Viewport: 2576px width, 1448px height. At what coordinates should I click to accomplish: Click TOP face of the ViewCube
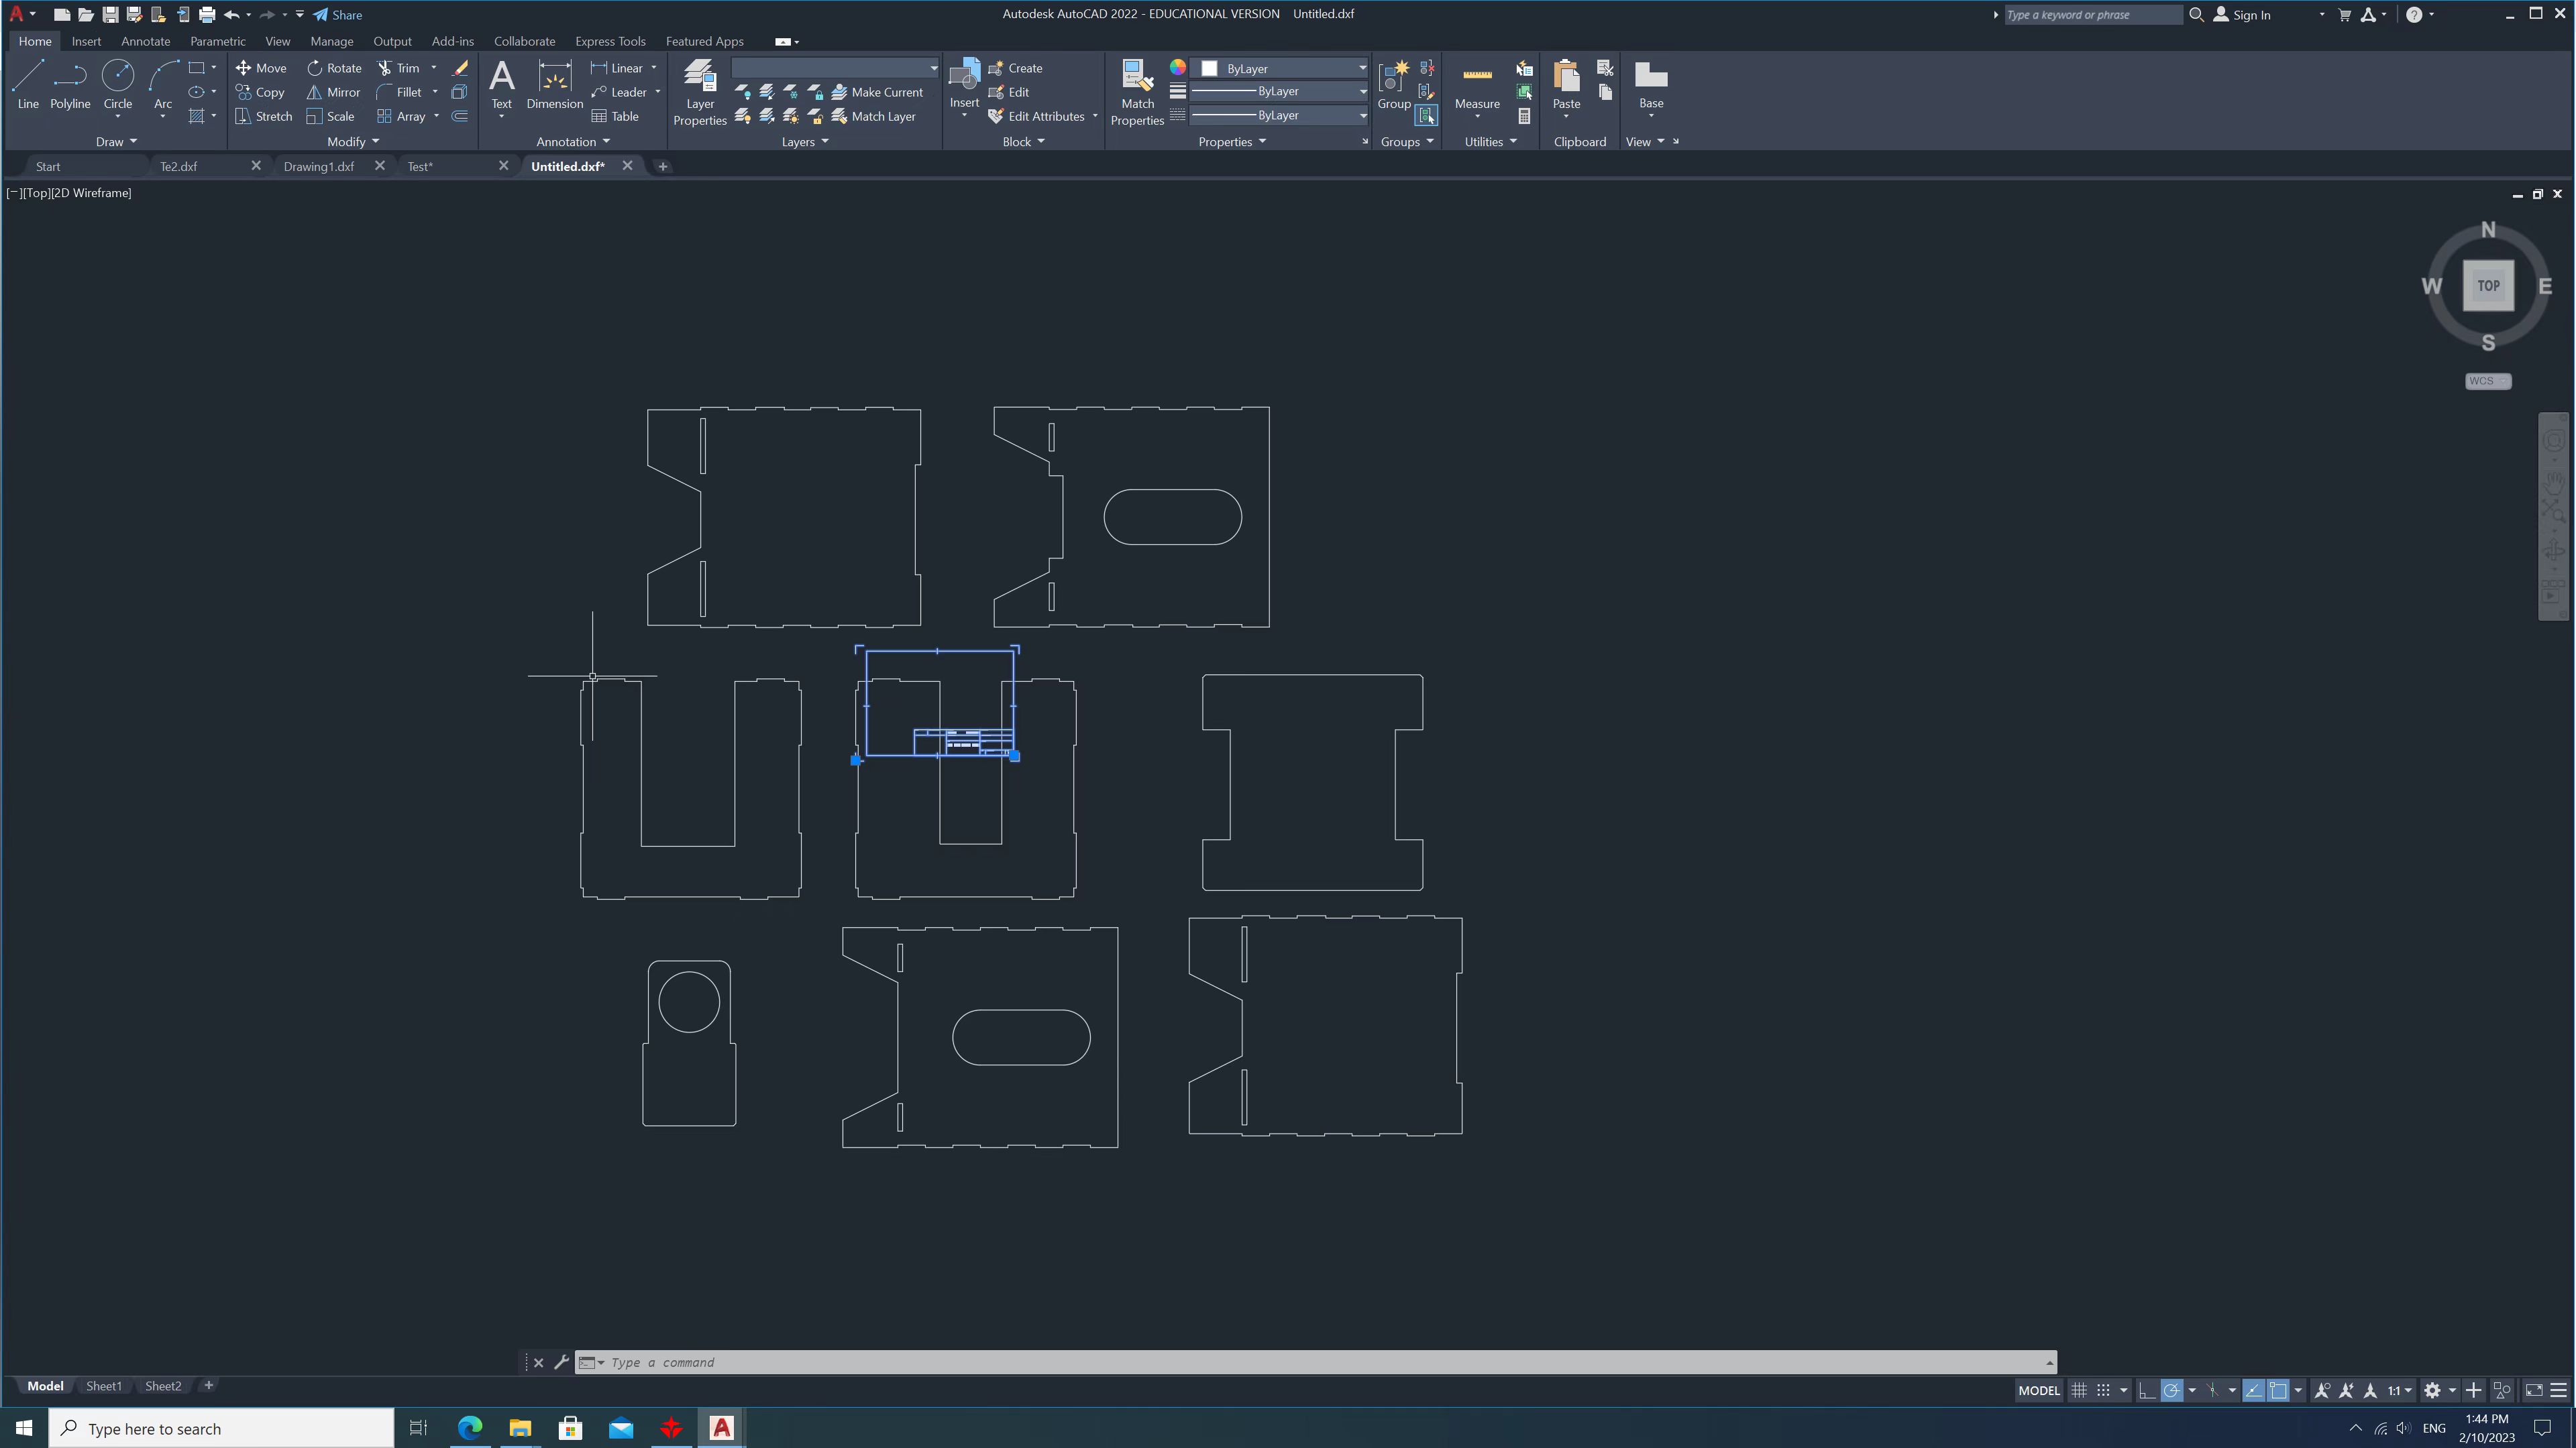coord(2488,286)
